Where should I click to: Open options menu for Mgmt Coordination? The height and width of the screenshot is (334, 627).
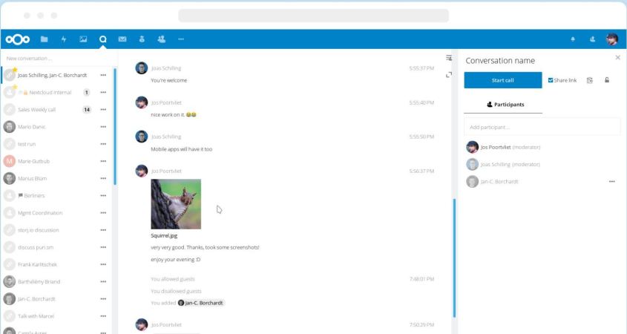[103, 213]
